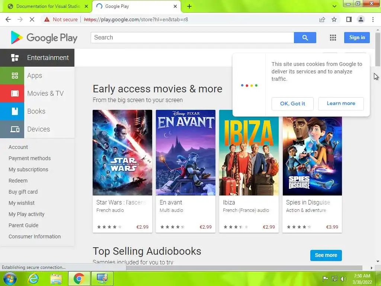
Task: Open the Consumer Information link
Action: 35,236
